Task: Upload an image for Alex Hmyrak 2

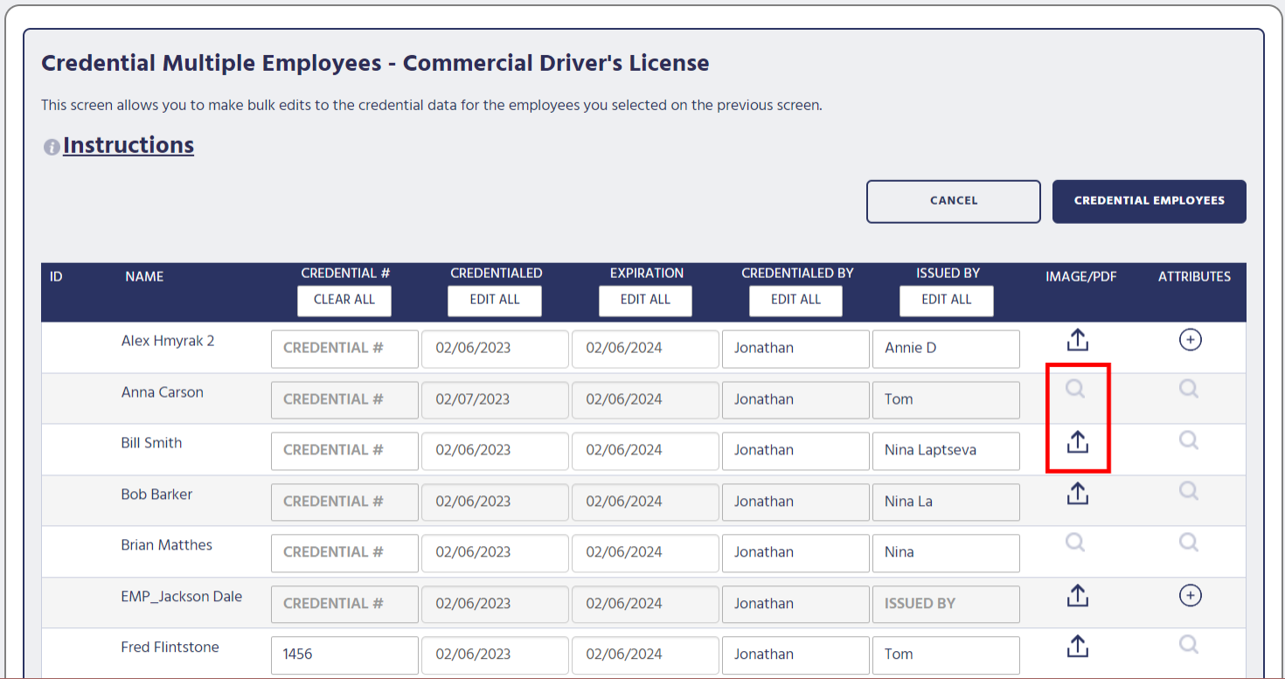Action: coord(1077,340)
